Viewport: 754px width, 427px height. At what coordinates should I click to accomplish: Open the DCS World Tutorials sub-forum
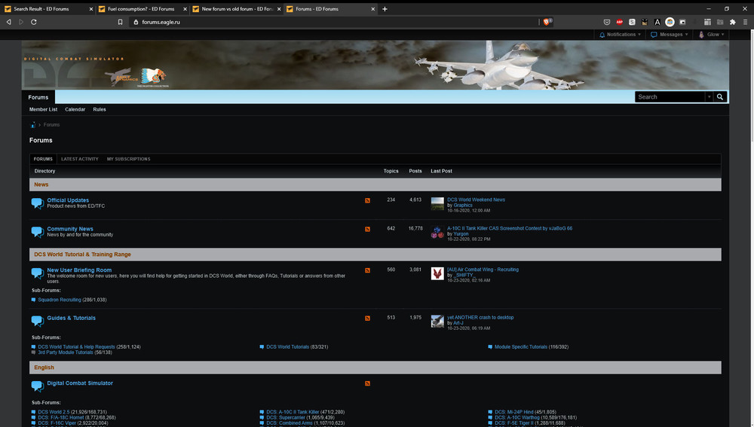coord(287,346)
